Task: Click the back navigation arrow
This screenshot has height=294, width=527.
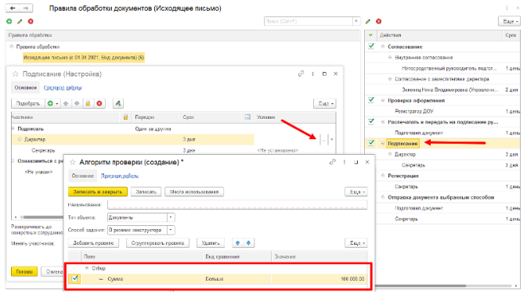Action: pyautogui.click(x=13, y=8)
